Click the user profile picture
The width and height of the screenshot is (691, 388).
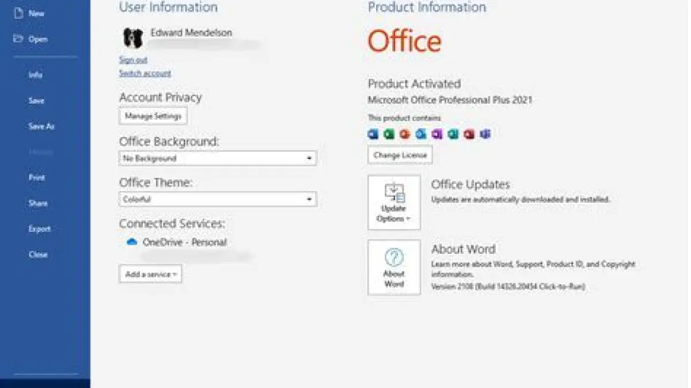coord(133,38)
